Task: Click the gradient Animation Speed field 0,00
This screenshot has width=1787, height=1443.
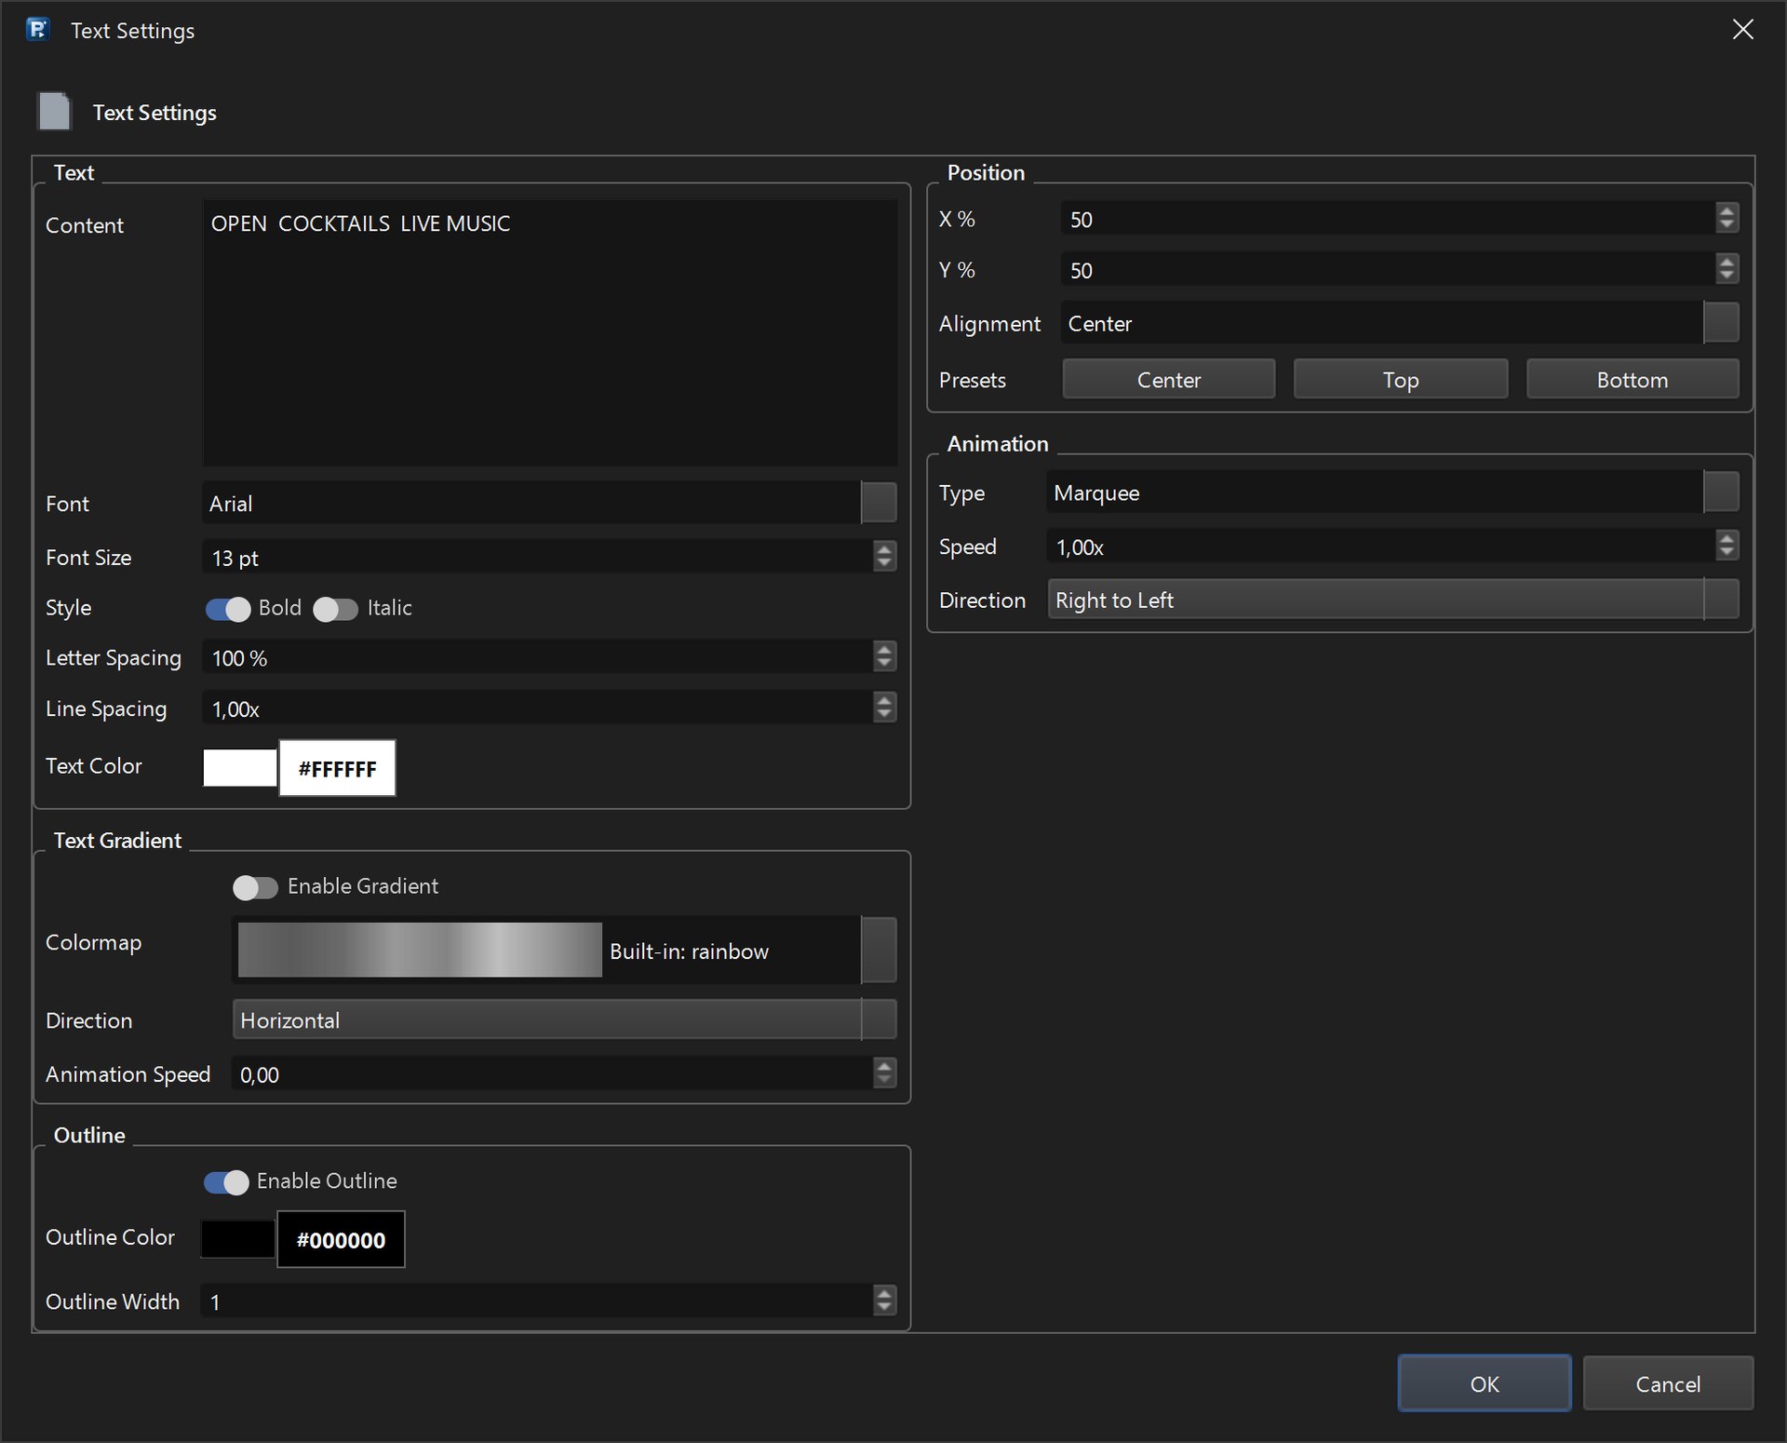Action: click(x=552, y=1073)
